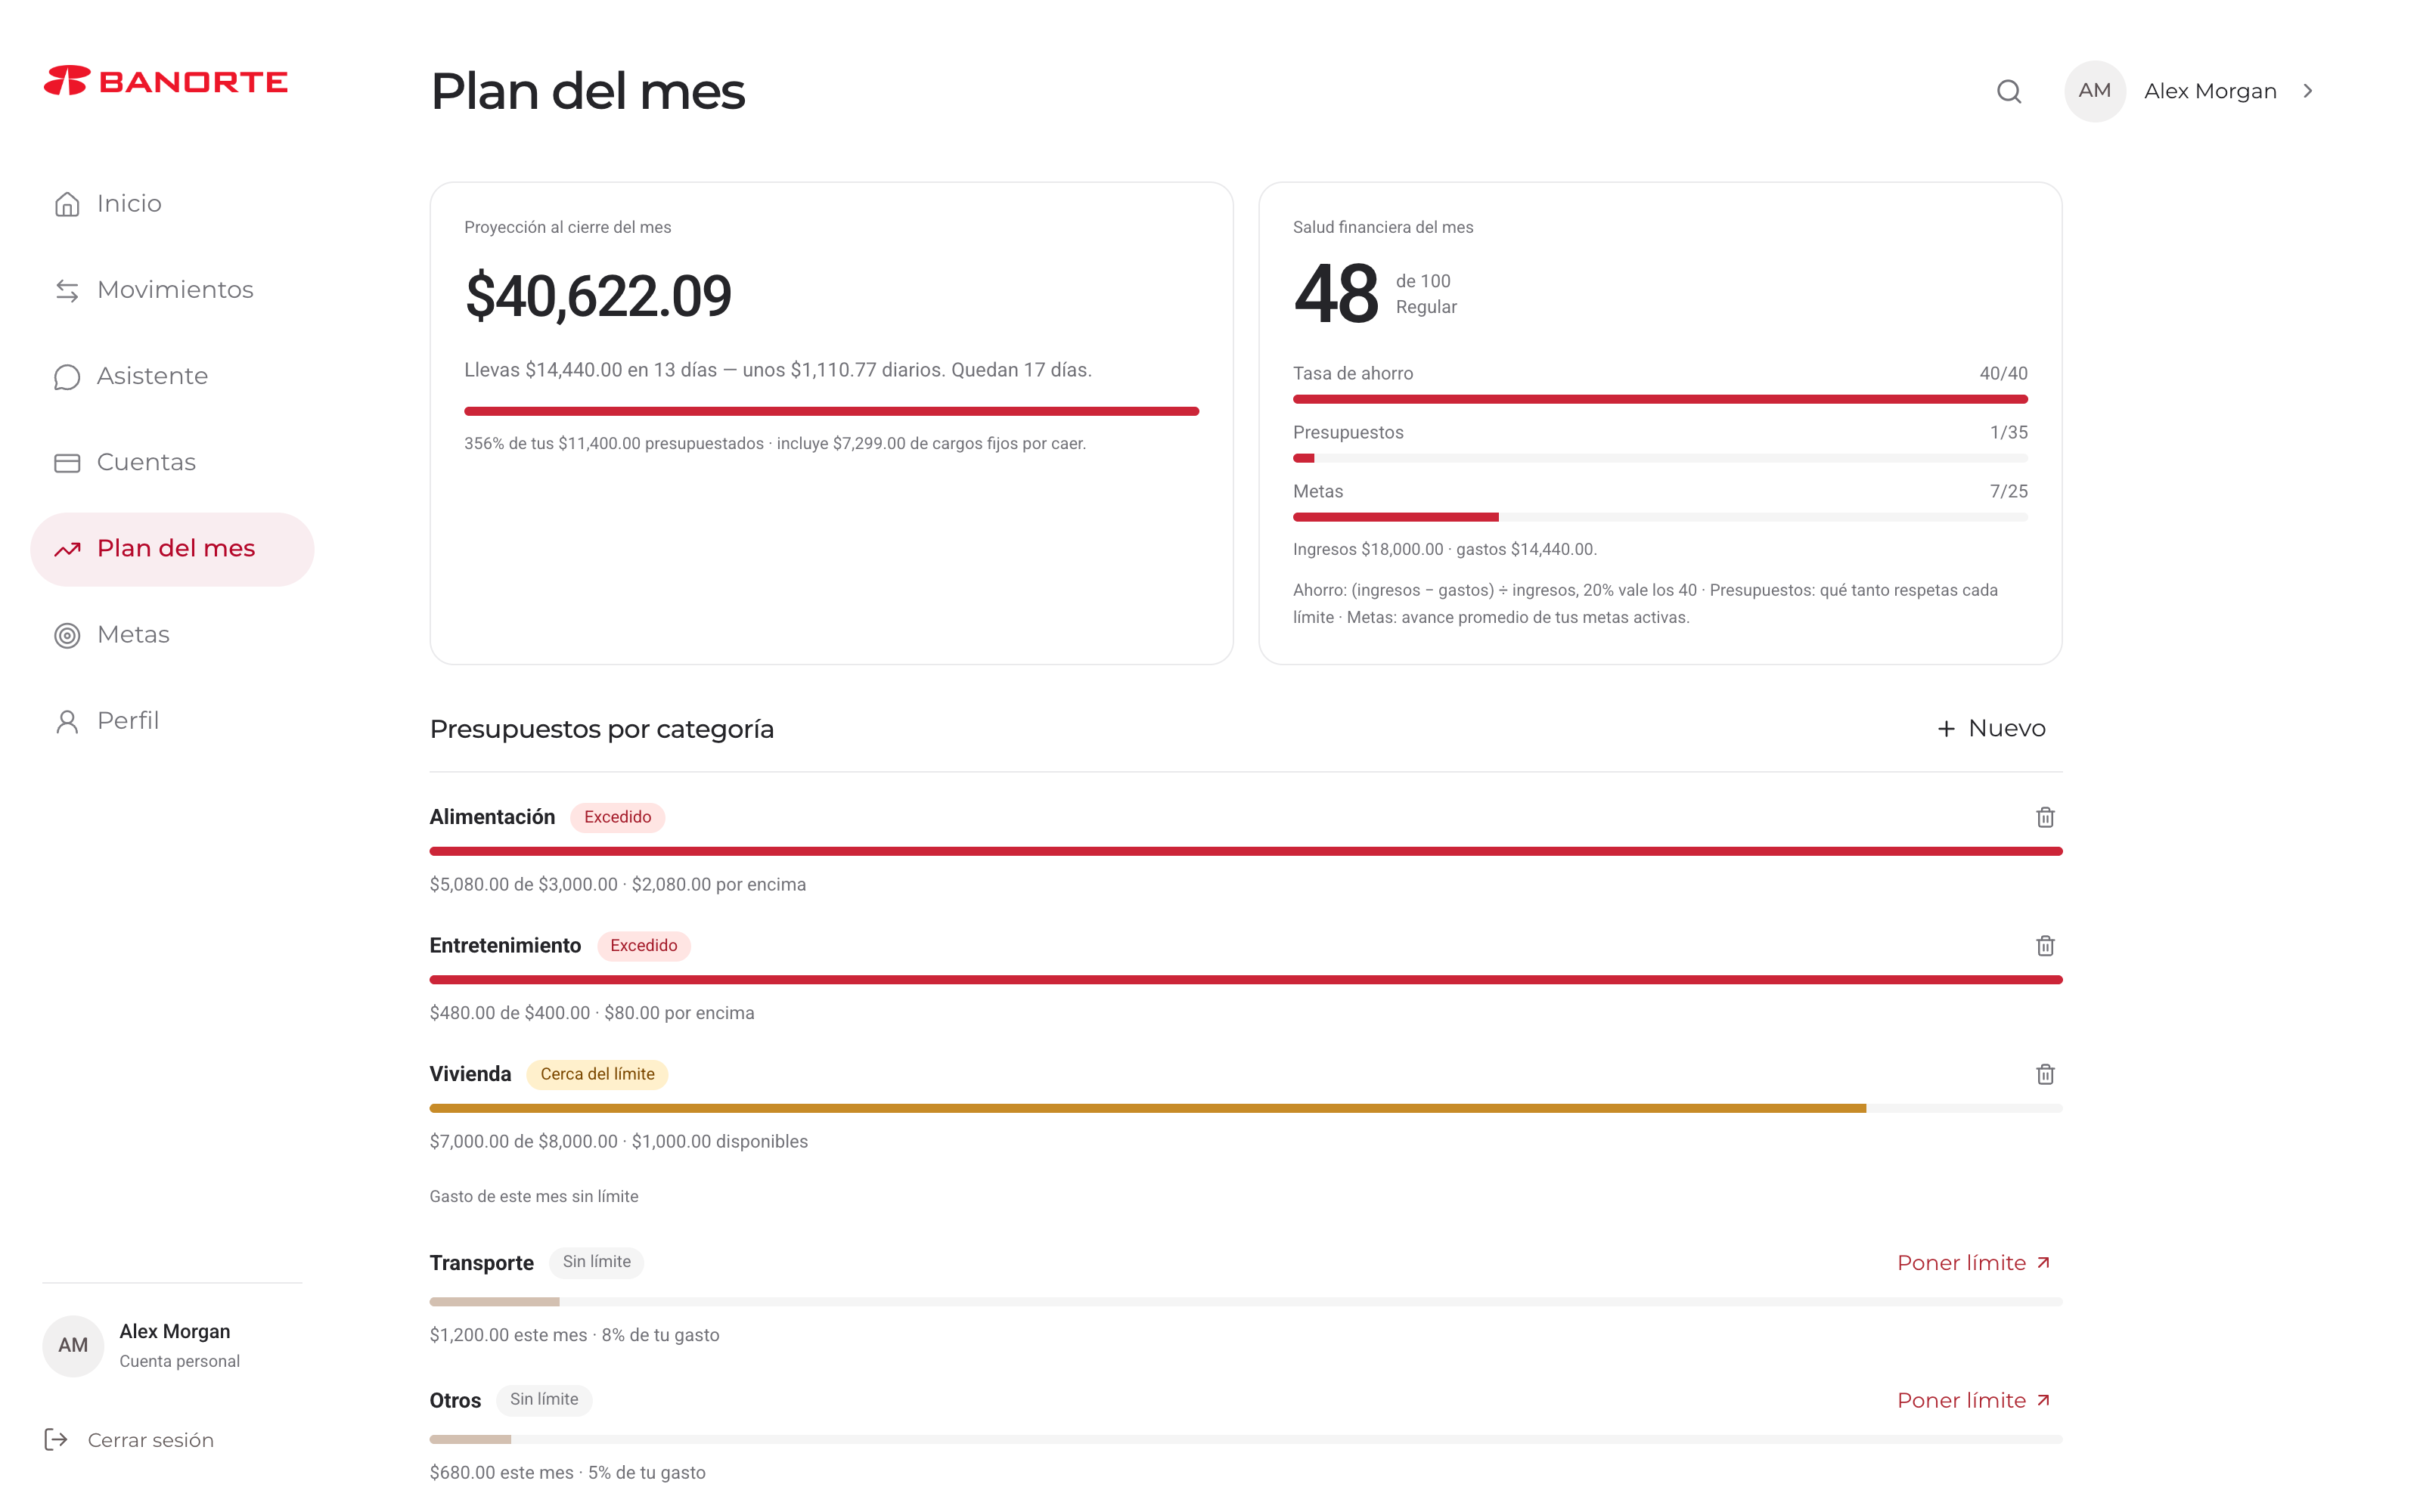The image size is (2420, 1512).
Task: Click the search magnifier icon
Action: point(2008,91)
